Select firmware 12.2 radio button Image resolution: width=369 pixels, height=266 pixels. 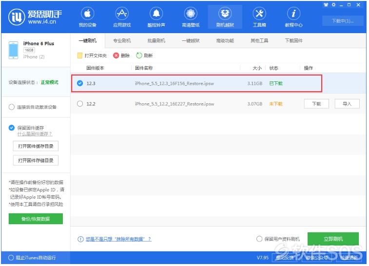tap(80, 104)
